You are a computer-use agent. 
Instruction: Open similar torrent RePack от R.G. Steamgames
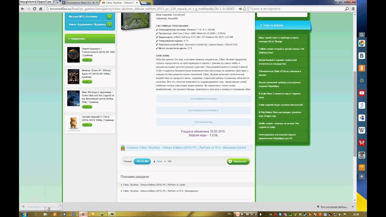click(x=160, y=191)
